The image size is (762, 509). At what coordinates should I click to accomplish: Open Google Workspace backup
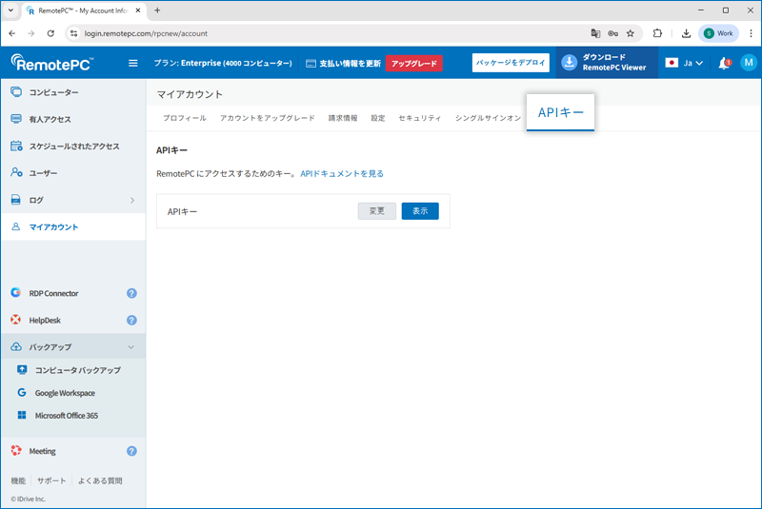[65, 393]
